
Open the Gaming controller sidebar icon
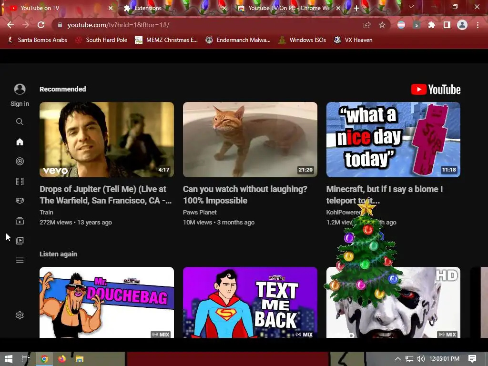coord(20,201)
